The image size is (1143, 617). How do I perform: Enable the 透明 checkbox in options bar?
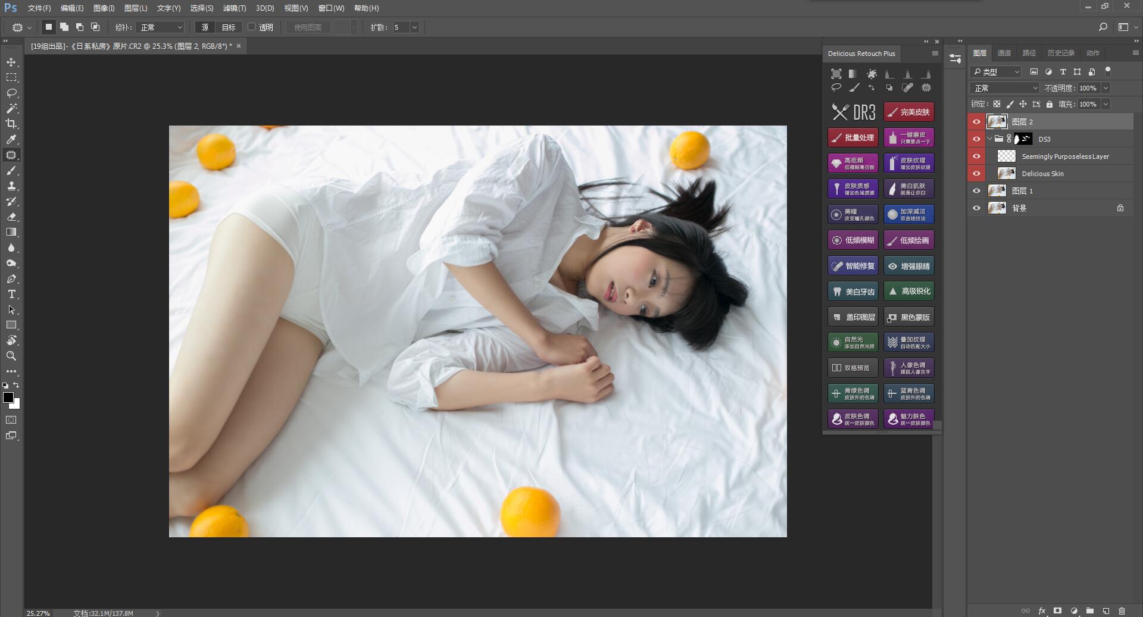(x=252, y=27)
